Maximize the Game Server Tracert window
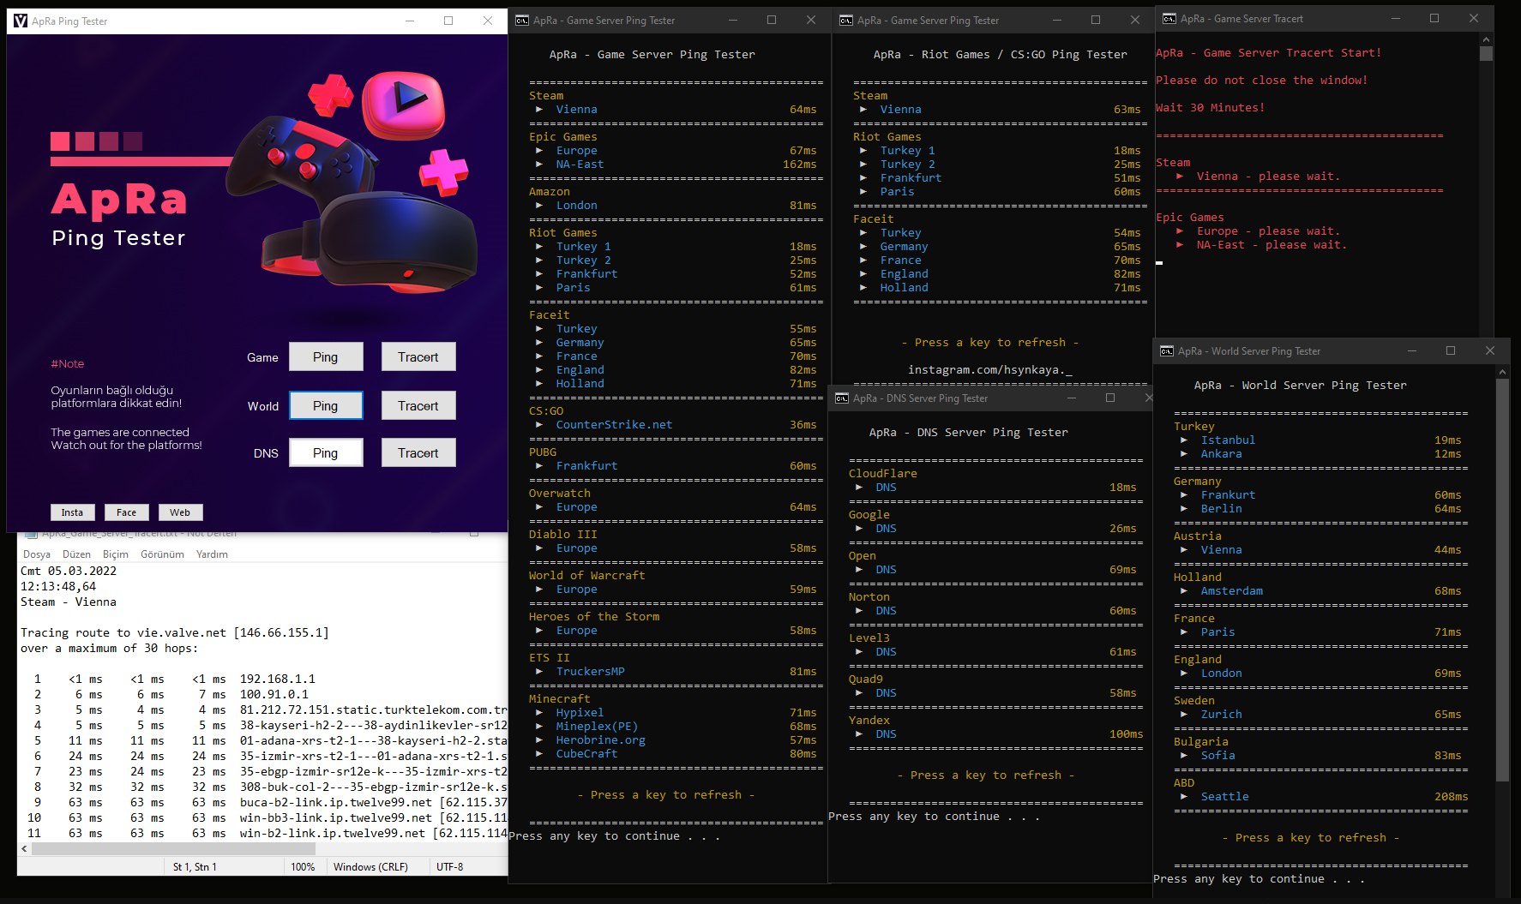 tap(1434, 19)
